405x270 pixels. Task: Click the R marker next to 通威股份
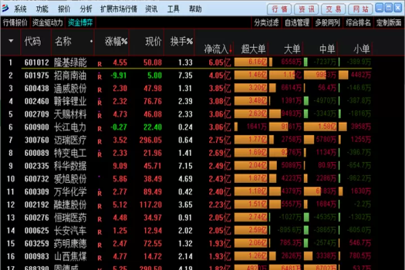[100, 90]
